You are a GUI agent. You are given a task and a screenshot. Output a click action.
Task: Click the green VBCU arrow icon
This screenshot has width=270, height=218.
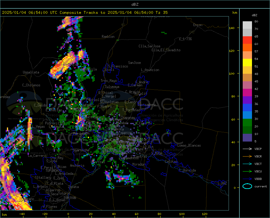coord(247,172)
